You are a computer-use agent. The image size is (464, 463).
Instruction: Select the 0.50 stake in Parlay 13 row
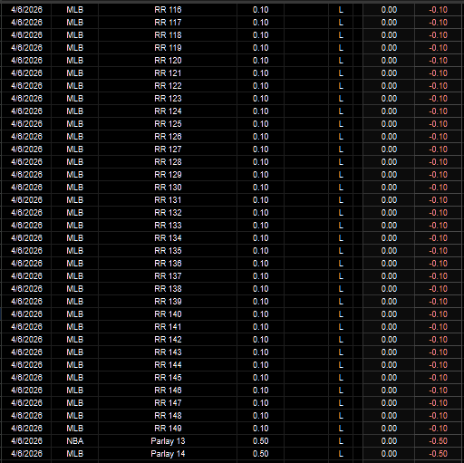260,441
